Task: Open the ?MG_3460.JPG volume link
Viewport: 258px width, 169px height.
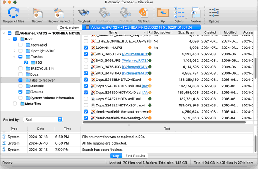Action: coord(135,54)
